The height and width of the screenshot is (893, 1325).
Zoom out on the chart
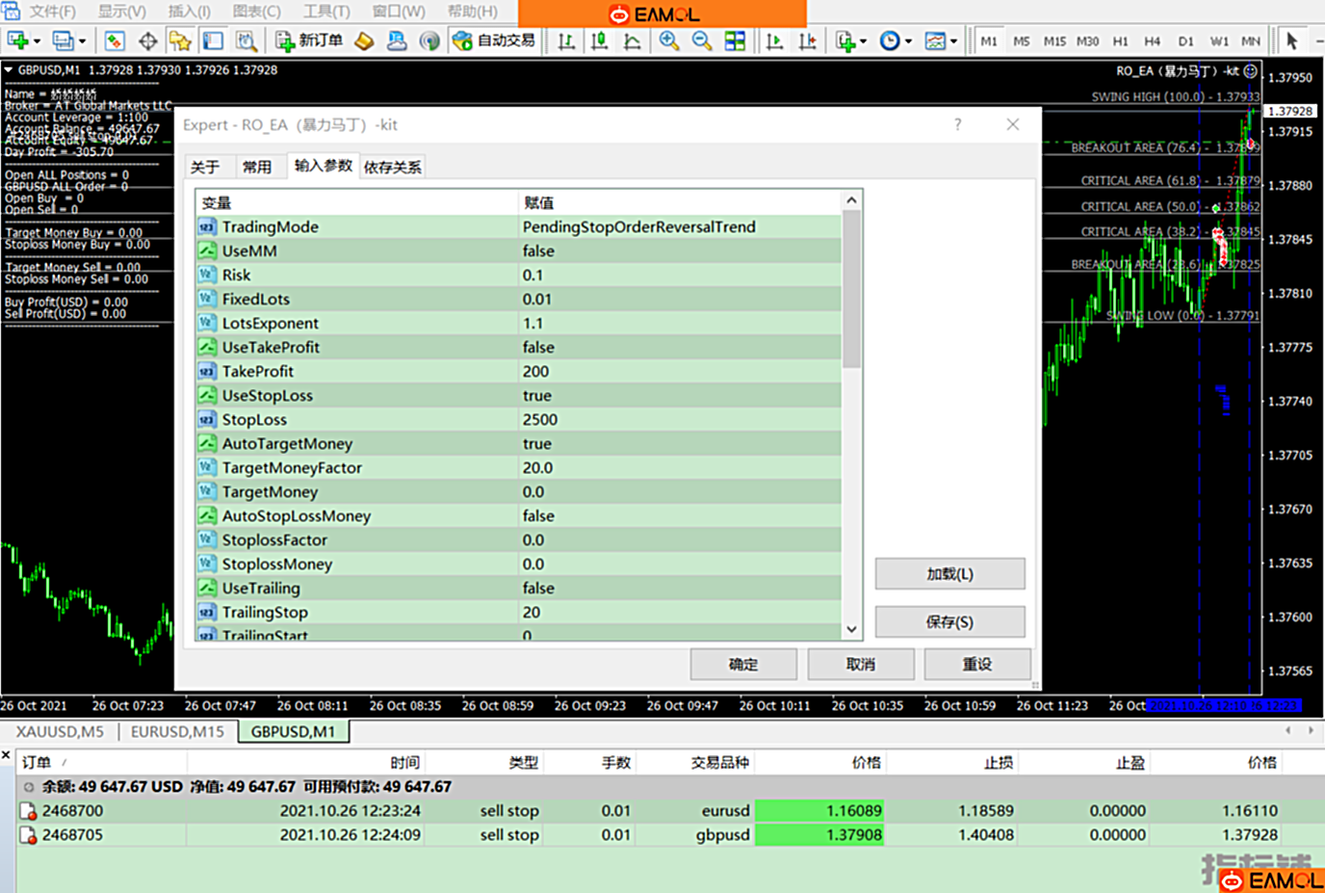pyautogui.click(x=702, y=40)
